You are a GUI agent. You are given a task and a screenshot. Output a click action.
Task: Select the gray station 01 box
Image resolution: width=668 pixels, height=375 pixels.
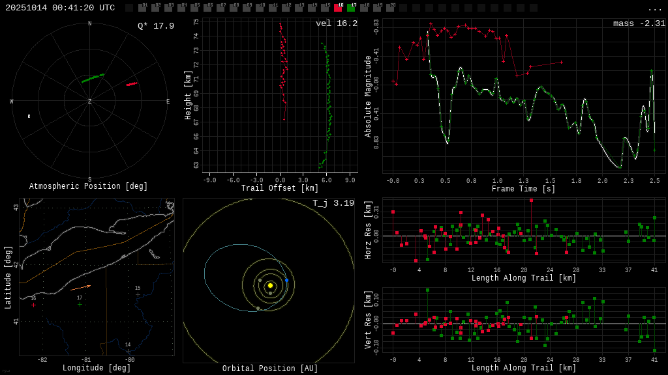142,8
